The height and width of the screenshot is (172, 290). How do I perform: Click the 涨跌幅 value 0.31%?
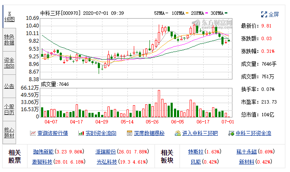coord(268,51)
